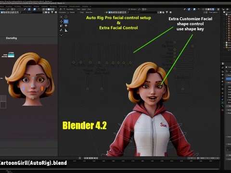Select the Annotate pencil tool

[61, 30]
